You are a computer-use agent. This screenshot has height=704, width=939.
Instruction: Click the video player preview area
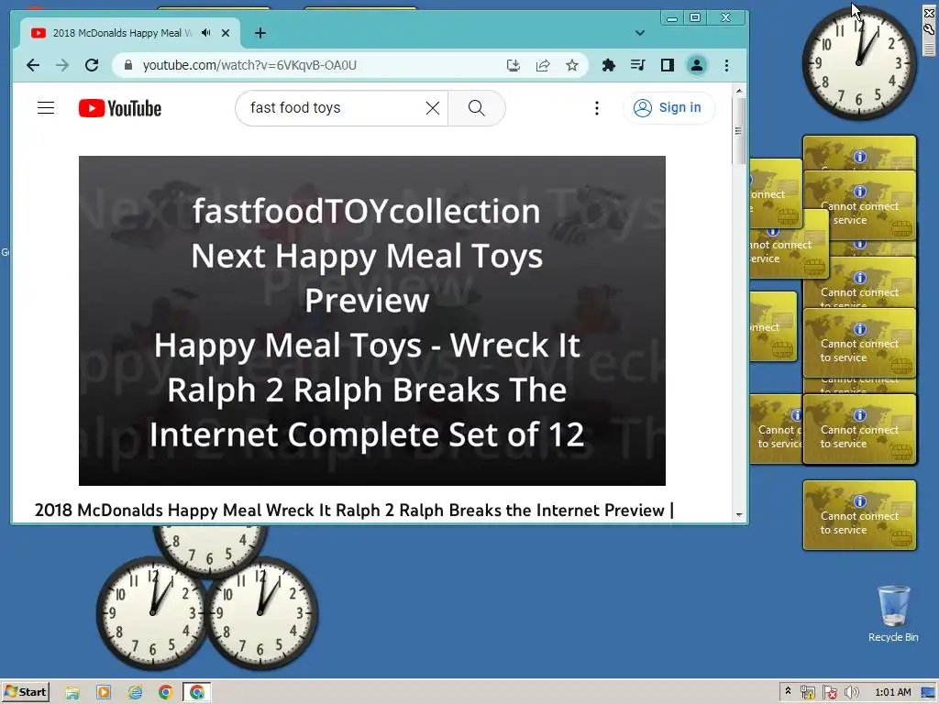coord(372,320)
